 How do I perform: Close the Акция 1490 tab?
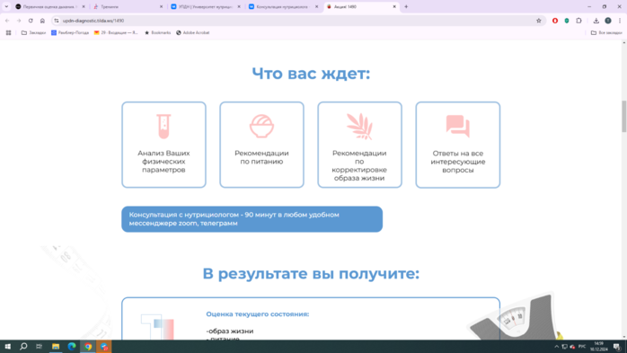394,7
